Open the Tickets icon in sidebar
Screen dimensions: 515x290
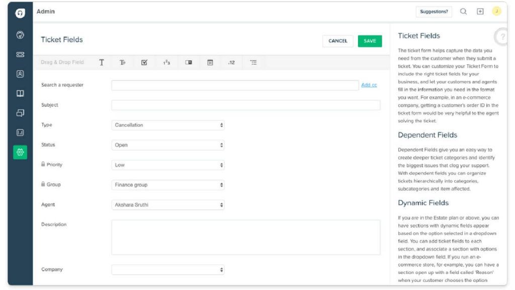click(20, 54)
